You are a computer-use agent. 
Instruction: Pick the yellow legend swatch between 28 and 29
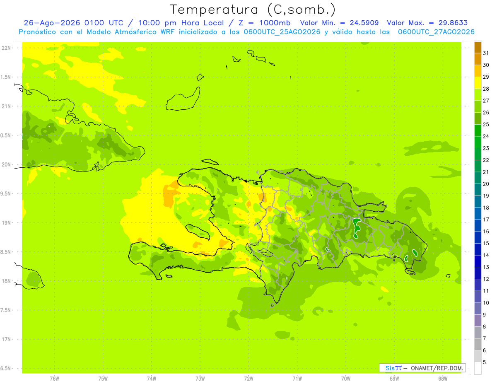[x=478, y=83]
